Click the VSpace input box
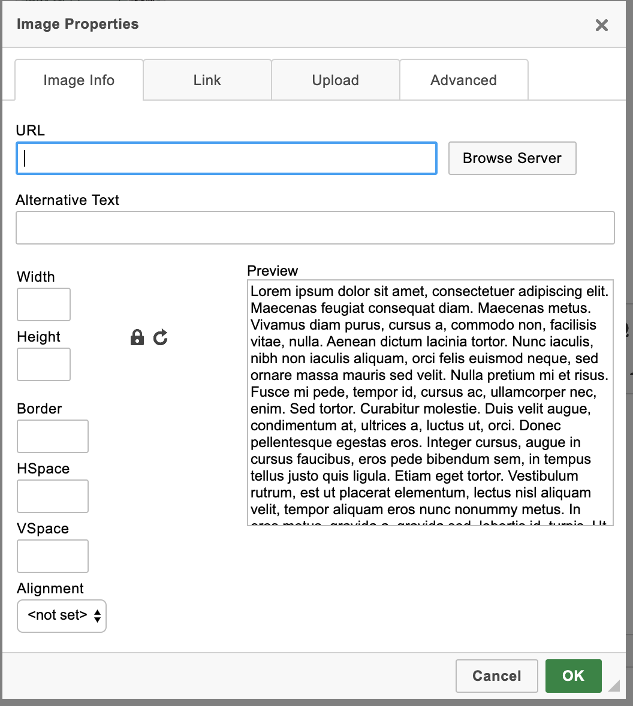 click(x=52, y=556)
